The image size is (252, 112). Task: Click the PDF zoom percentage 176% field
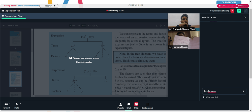(x=84, y=25)
